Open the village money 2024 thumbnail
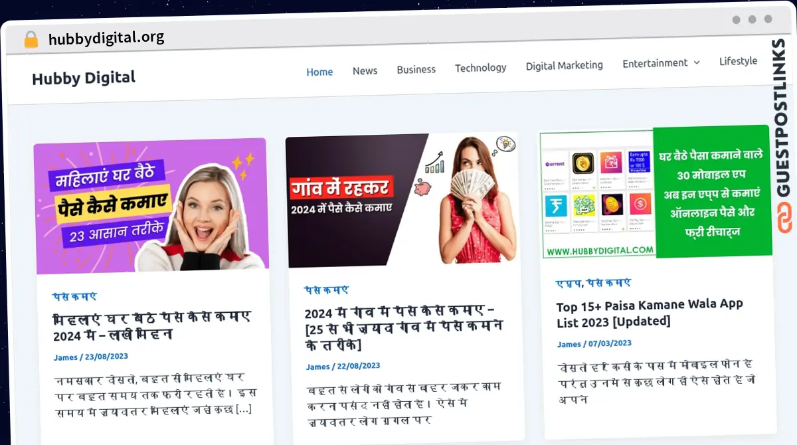 [x=402, y=199]
